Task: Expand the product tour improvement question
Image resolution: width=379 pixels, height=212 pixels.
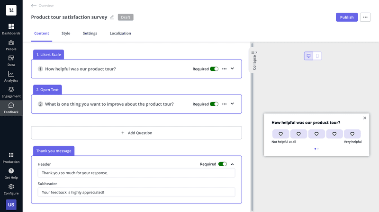Action: tap(232, 104)
